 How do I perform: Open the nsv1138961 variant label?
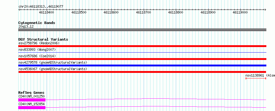point(260,75)
